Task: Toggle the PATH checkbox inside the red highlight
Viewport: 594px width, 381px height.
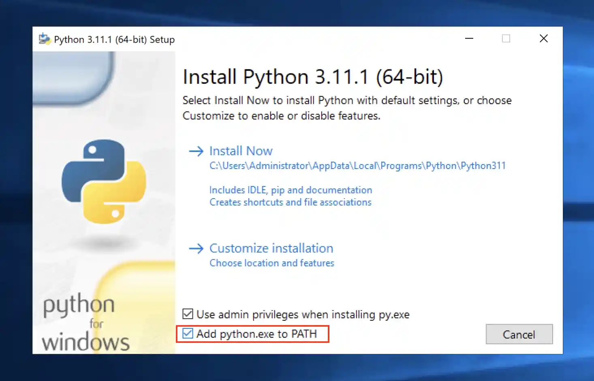Action: click(x=188, y=334)
